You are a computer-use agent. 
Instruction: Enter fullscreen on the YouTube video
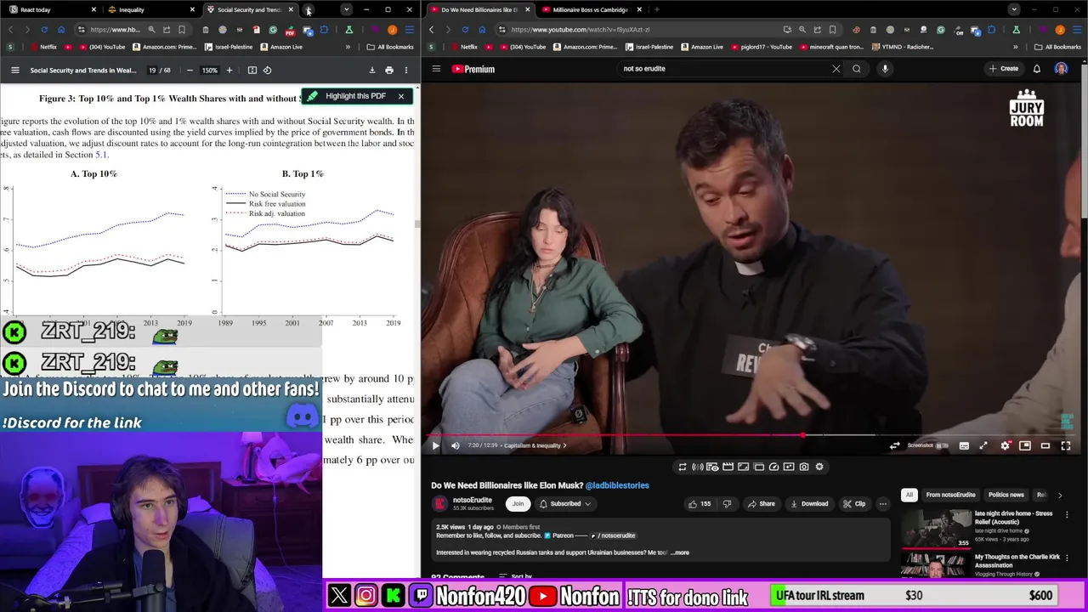(x=1066, y=445)
